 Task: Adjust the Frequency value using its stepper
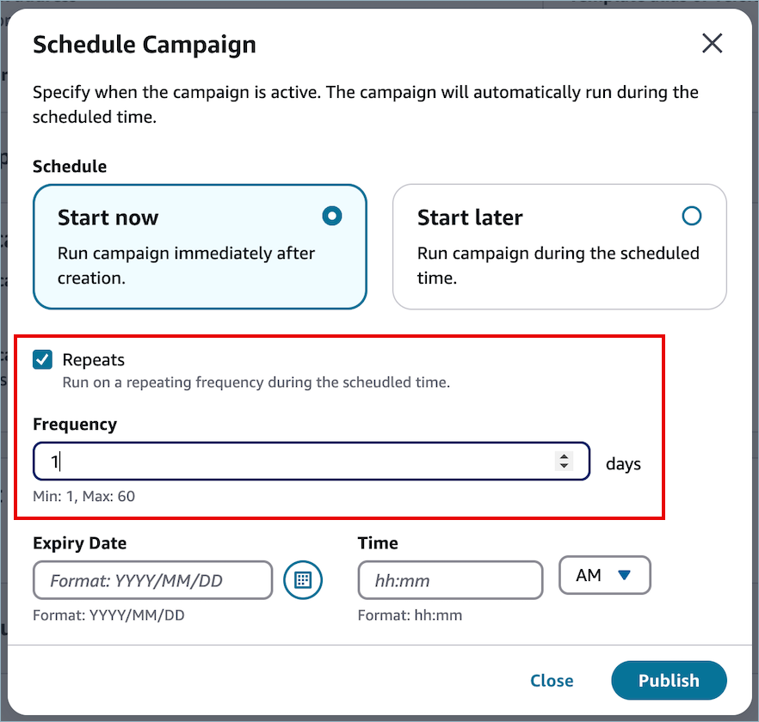(565, 462)
